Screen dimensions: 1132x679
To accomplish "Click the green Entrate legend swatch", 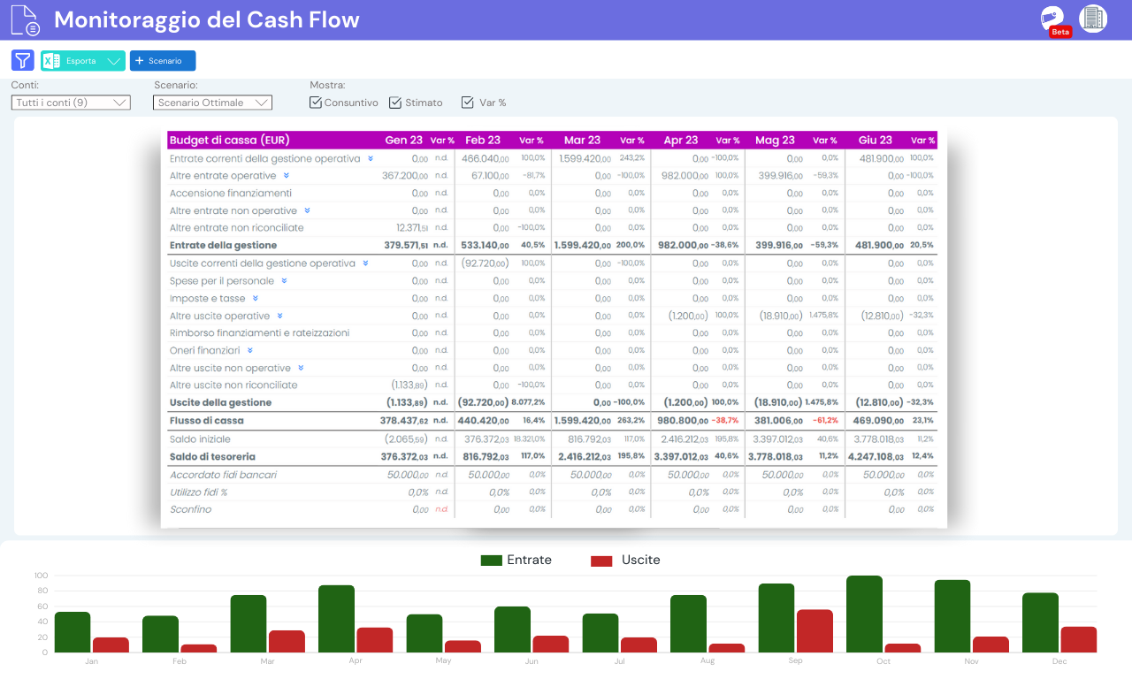I will (492, 561).
